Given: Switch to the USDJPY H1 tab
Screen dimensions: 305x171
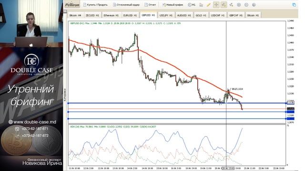Looking at the screenshot, I should click(166, 15).
